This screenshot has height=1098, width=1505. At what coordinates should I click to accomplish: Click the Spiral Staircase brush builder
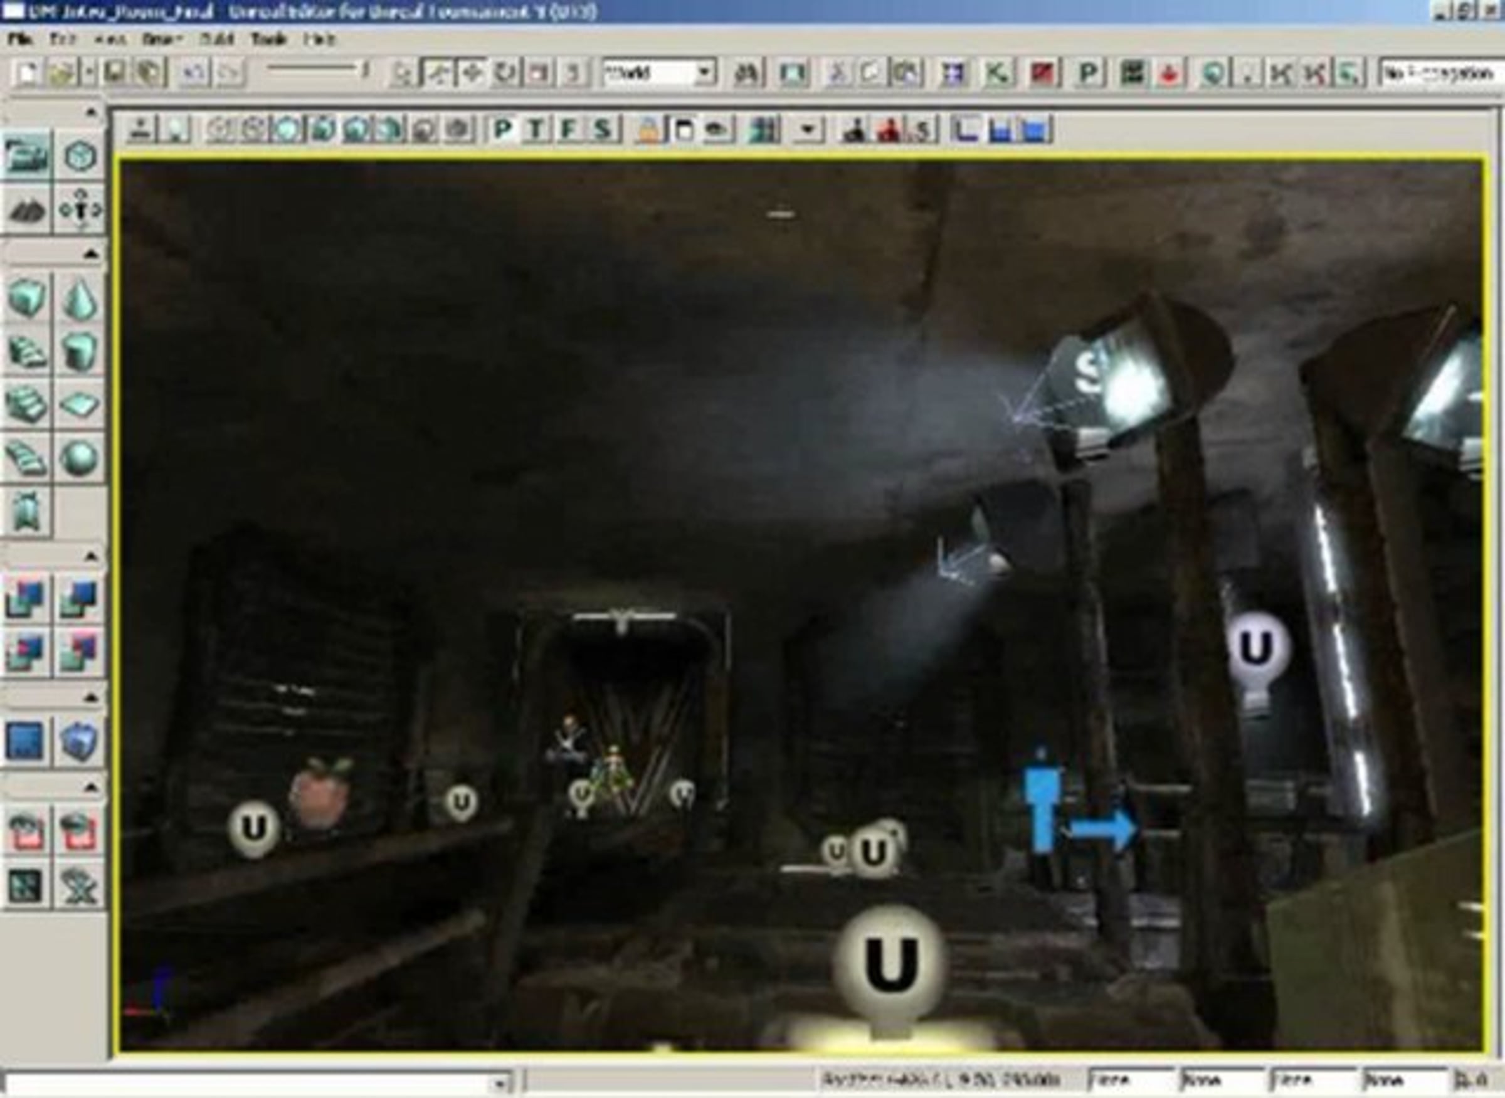26,457
